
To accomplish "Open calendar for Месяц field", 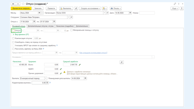I will click(x=39, y=13).
